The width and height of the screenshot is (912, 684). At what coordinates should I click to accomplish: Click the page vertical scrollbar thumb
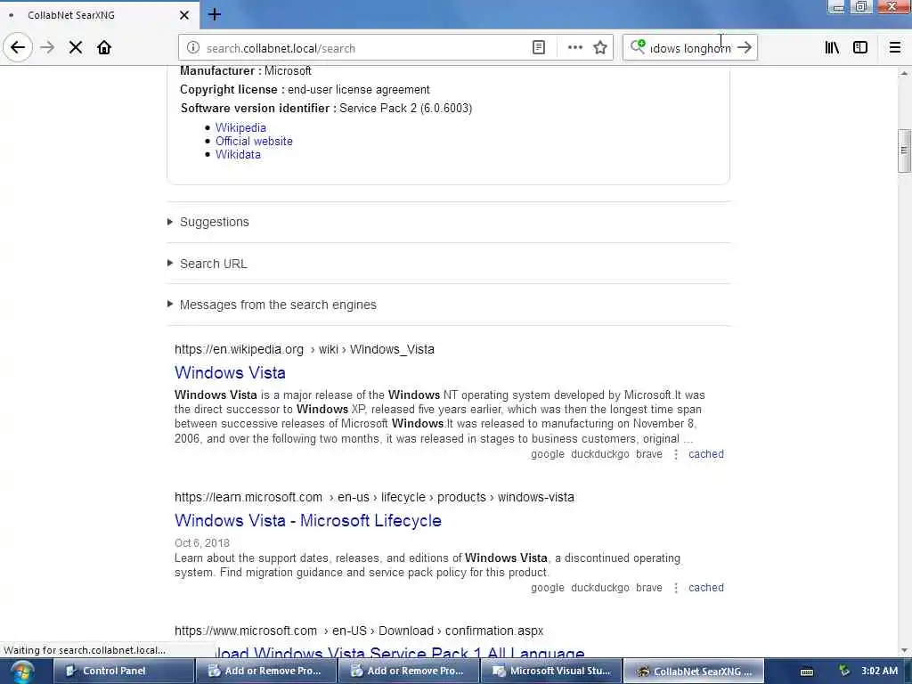pos(904,150)
